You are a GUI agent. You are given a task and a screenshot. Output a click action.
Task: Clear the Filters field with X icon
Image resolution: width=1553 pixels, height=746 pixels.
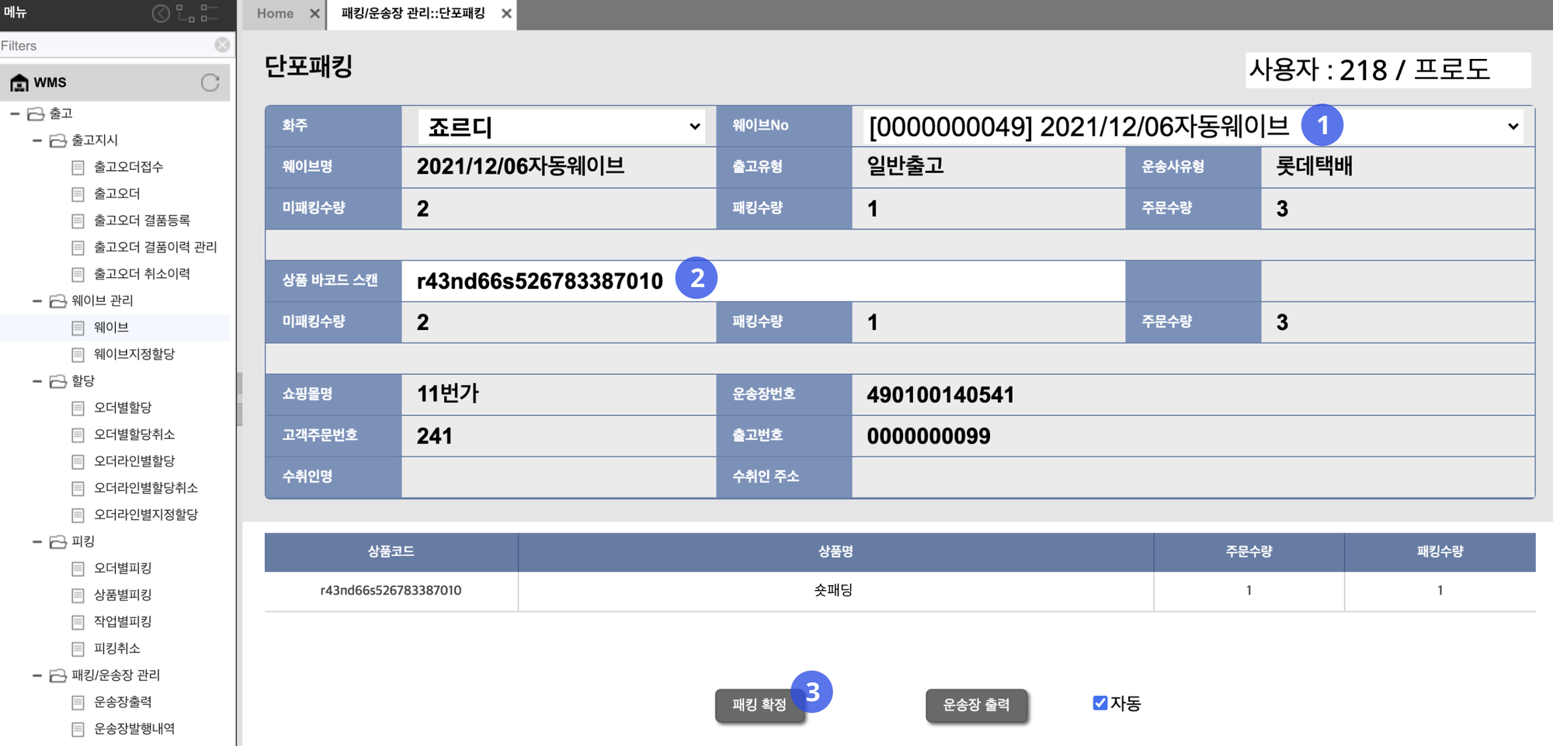(222, 45)
